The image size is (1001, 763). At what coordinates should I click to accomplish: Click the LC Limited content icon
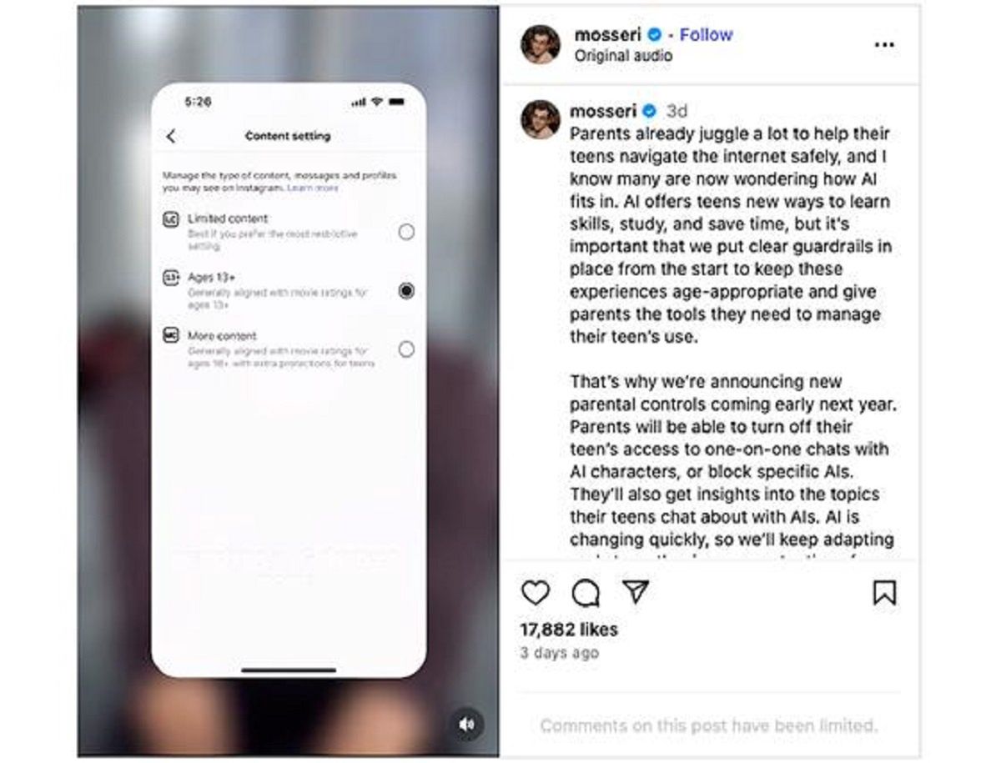coord(171,219)
